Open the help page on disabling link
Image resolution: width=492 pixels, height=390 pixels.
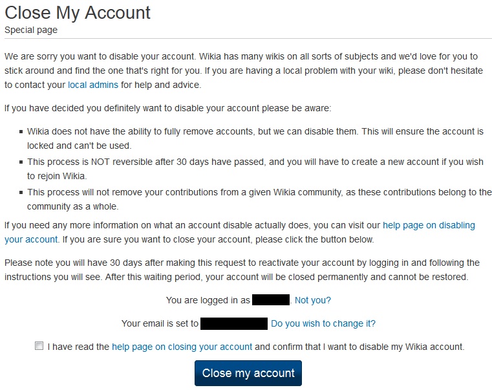coord(429,226)
